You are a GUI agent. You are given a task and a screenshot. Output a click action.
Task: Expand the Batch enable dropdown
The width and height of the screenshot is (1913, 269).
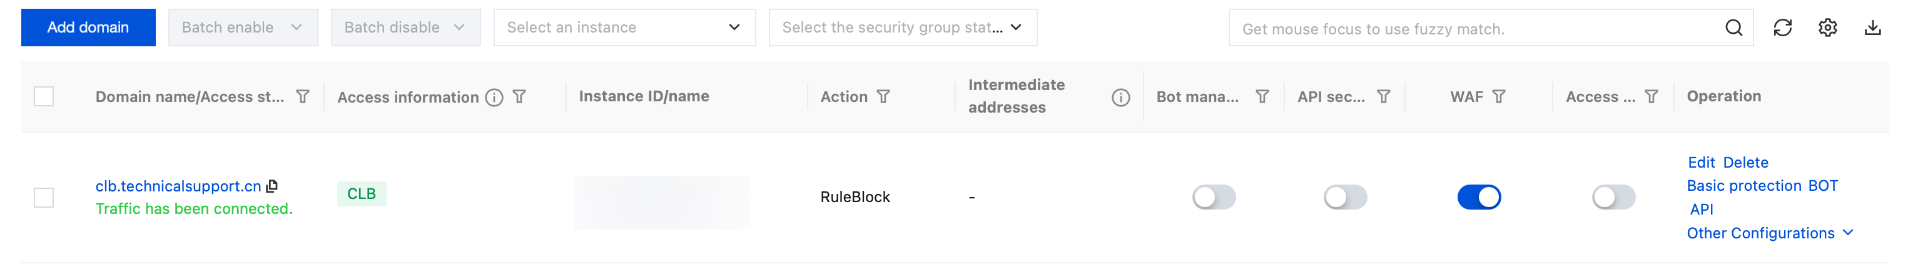[x=243, y=28]
